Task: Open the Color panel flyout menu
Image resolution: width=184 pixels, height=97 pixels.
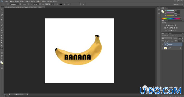Action: tap(183, 8)
